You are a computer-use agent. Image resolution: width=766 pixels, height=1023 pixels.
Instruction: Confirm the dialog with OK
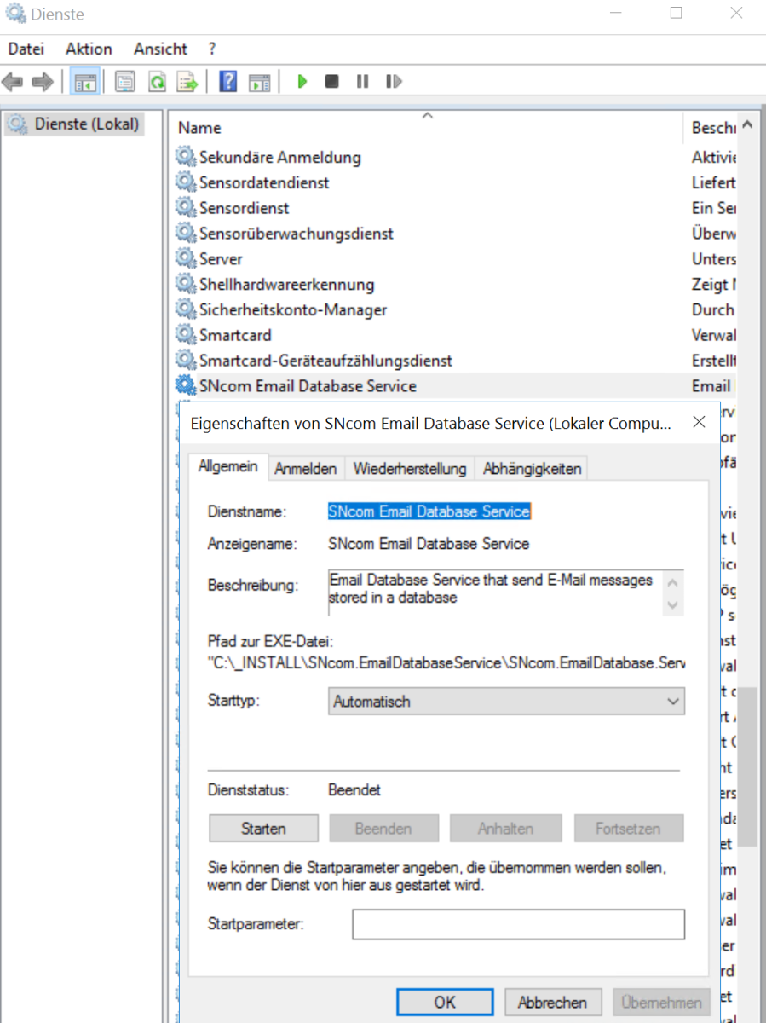coord(445,1002)
